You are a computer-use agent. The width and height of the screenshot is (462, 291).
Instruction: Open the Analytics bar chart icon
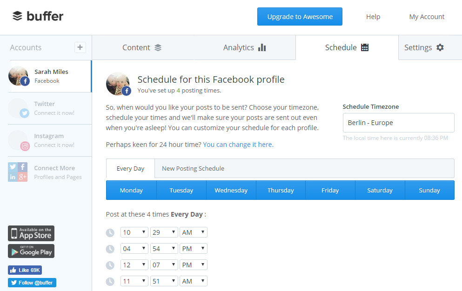tap(262, 47)
